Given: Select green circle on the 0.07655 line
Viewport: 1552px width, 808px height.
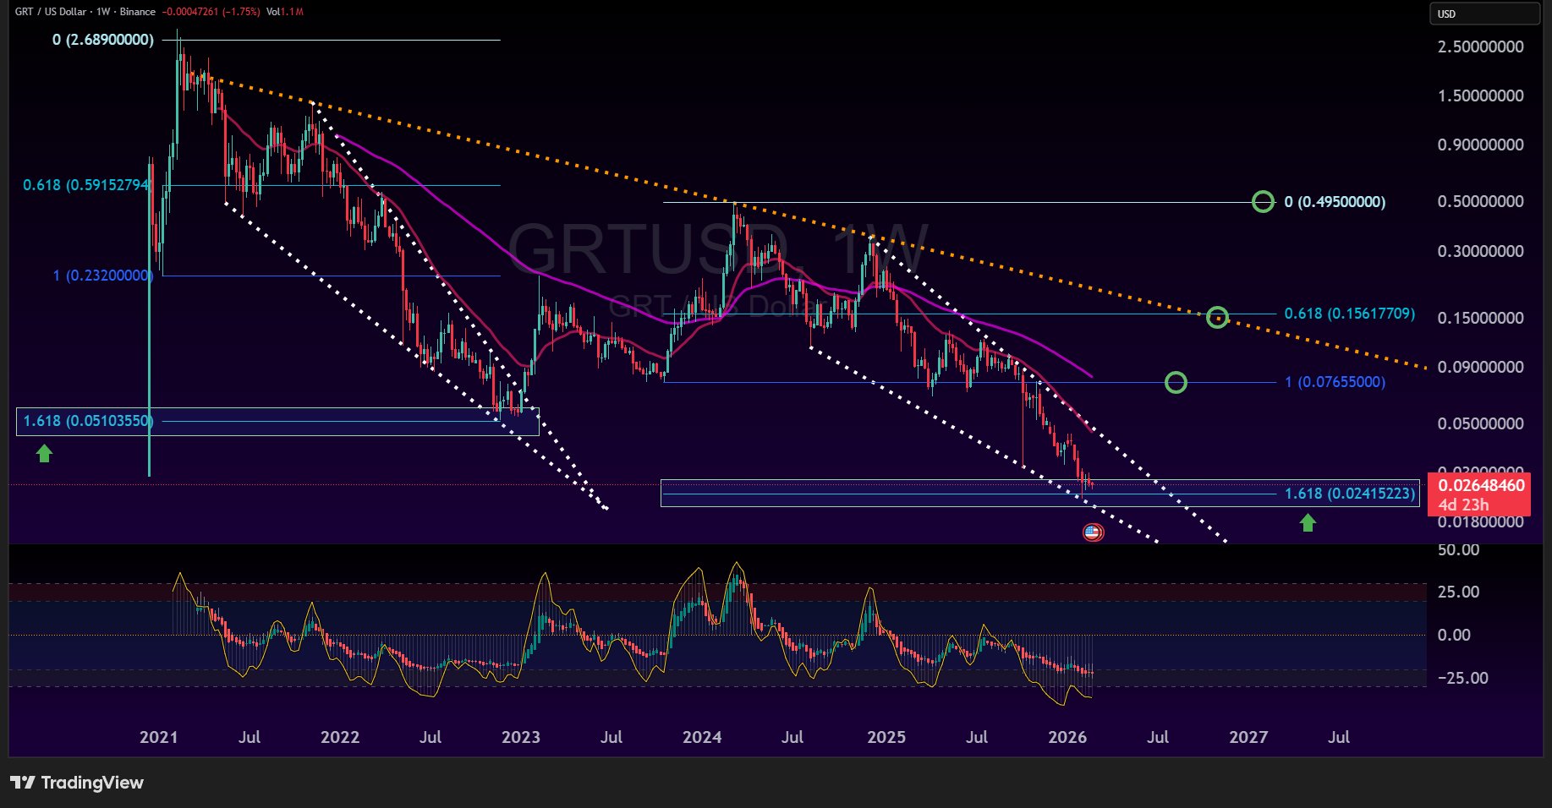Looking at the screenshot, I should (1176, 383).
